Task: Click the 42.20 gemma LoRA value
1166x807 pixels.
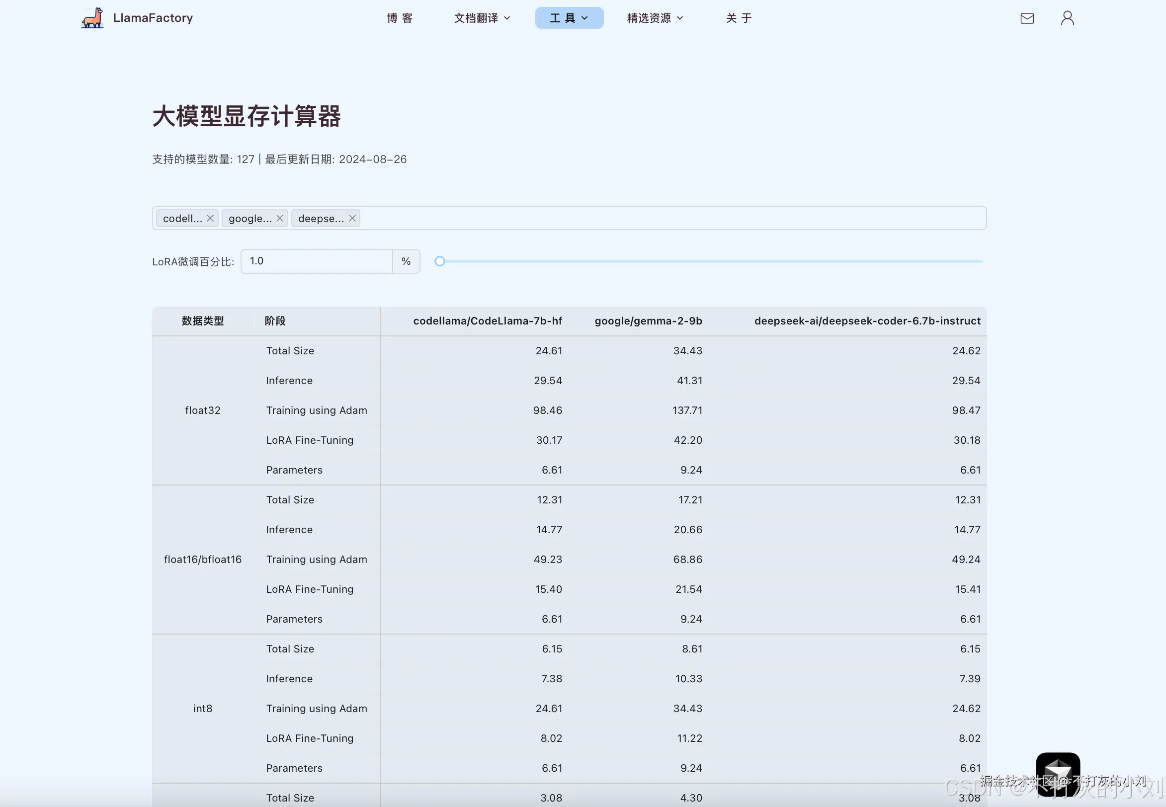Action: click(688, 440)
